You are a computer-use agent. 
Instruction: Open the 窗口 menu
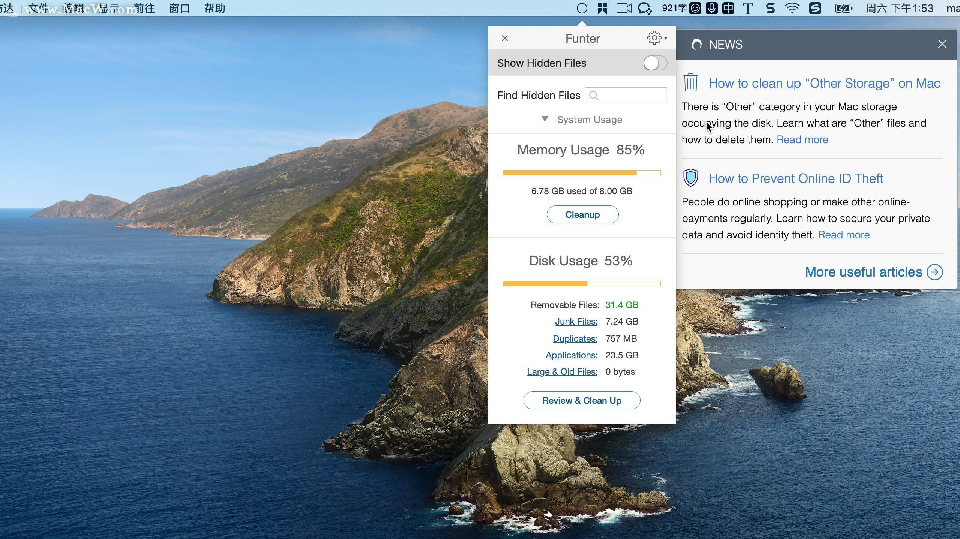(180, 8)
